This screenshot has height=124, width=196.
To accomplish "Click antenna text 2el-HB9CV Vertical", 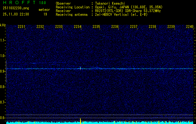I will click(112, 15).
